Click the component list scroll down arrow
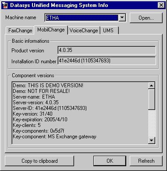167x171 pixels. pos(151,140)
